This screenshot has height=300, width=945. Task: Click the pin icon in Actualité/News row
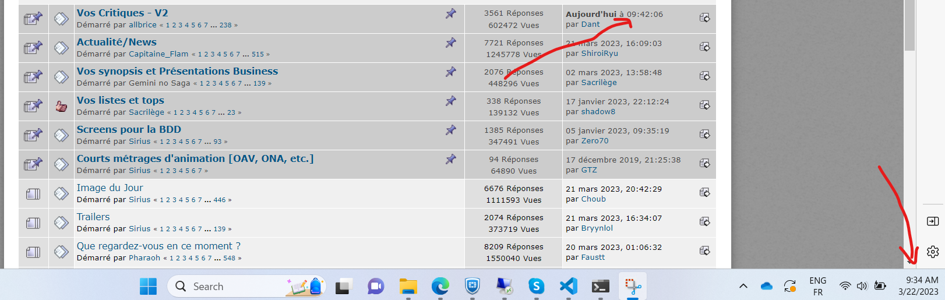[x=451, y=43]
